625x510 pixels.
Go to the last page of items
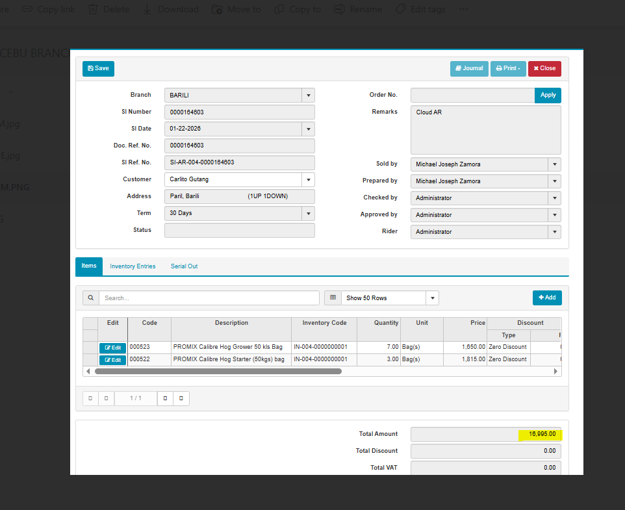click(181, 398)
